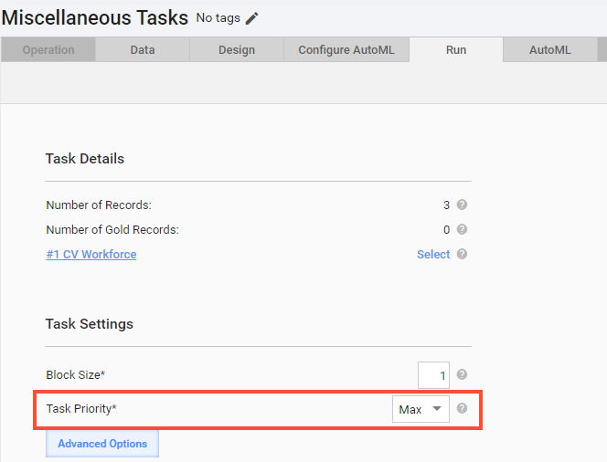Open help icon for Number of Gold Records
This screenshot has width=607, height=462.
[x=462, y=229]
